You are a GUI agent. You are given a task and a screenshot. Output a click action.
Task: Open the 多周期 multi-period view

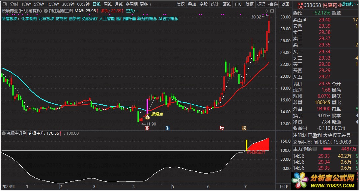[x=131, y=4]
